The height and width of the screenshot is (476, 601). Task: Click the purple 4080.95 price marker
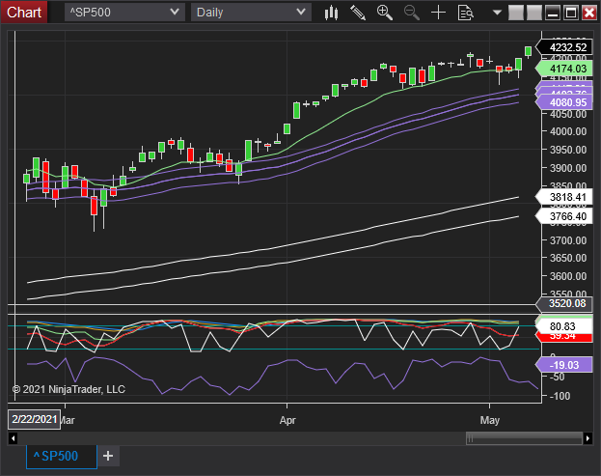(x=564, y=102)
